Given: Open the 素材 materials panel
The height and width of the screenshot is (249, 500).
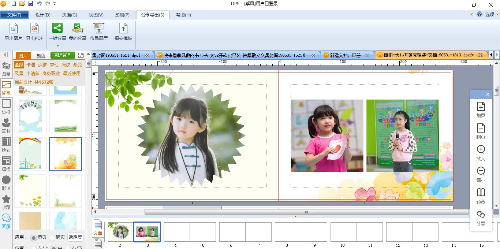Looking at the screenshot, I should [x=6, y=126].
